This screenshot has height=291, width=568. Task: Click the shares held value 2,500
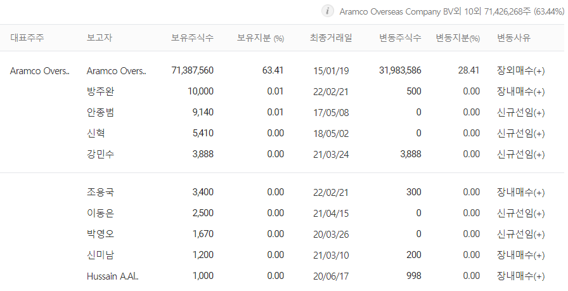coord(203,213)
